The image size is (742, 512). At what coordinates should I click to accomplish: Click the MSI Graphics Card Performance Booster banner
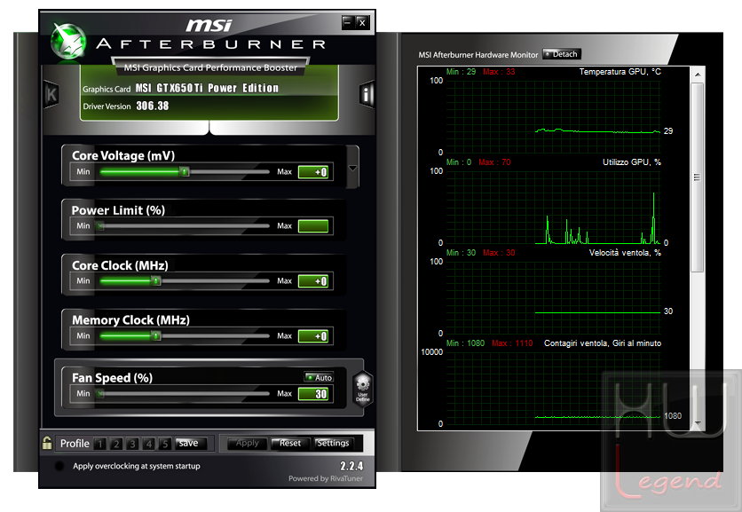click(210, 67)
